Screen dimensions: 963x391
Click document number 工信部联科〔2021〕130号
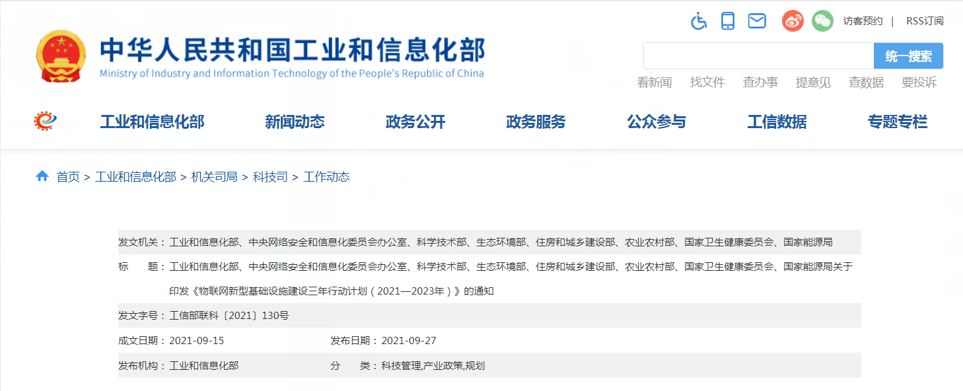[229, 316]
